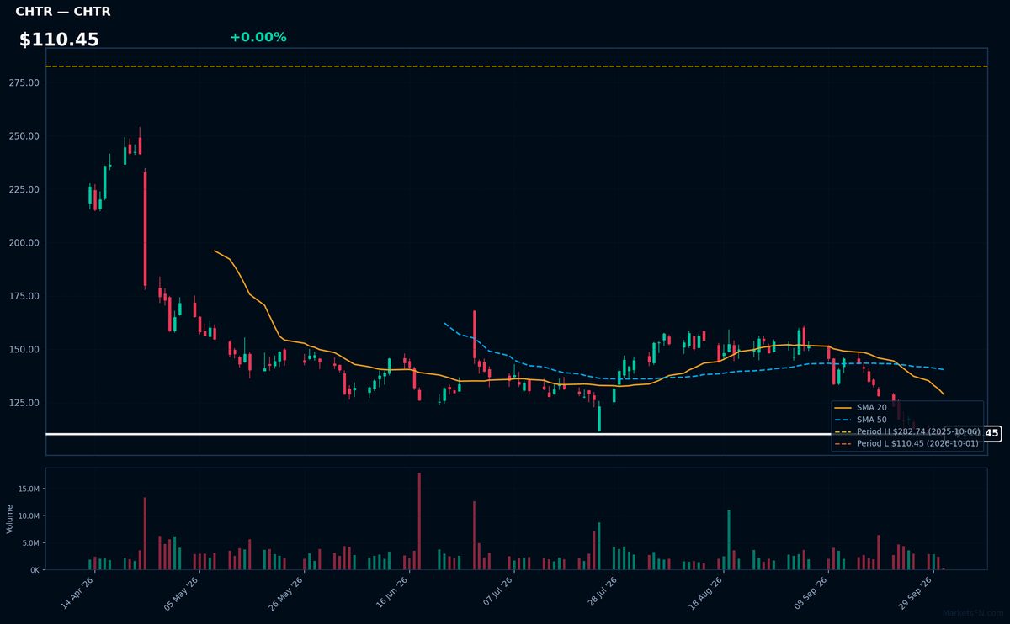Screen dimensions: 1010x624
Task: Click the 125.00 price axis label
Action: pyautogui.click(x=25, y=403)
